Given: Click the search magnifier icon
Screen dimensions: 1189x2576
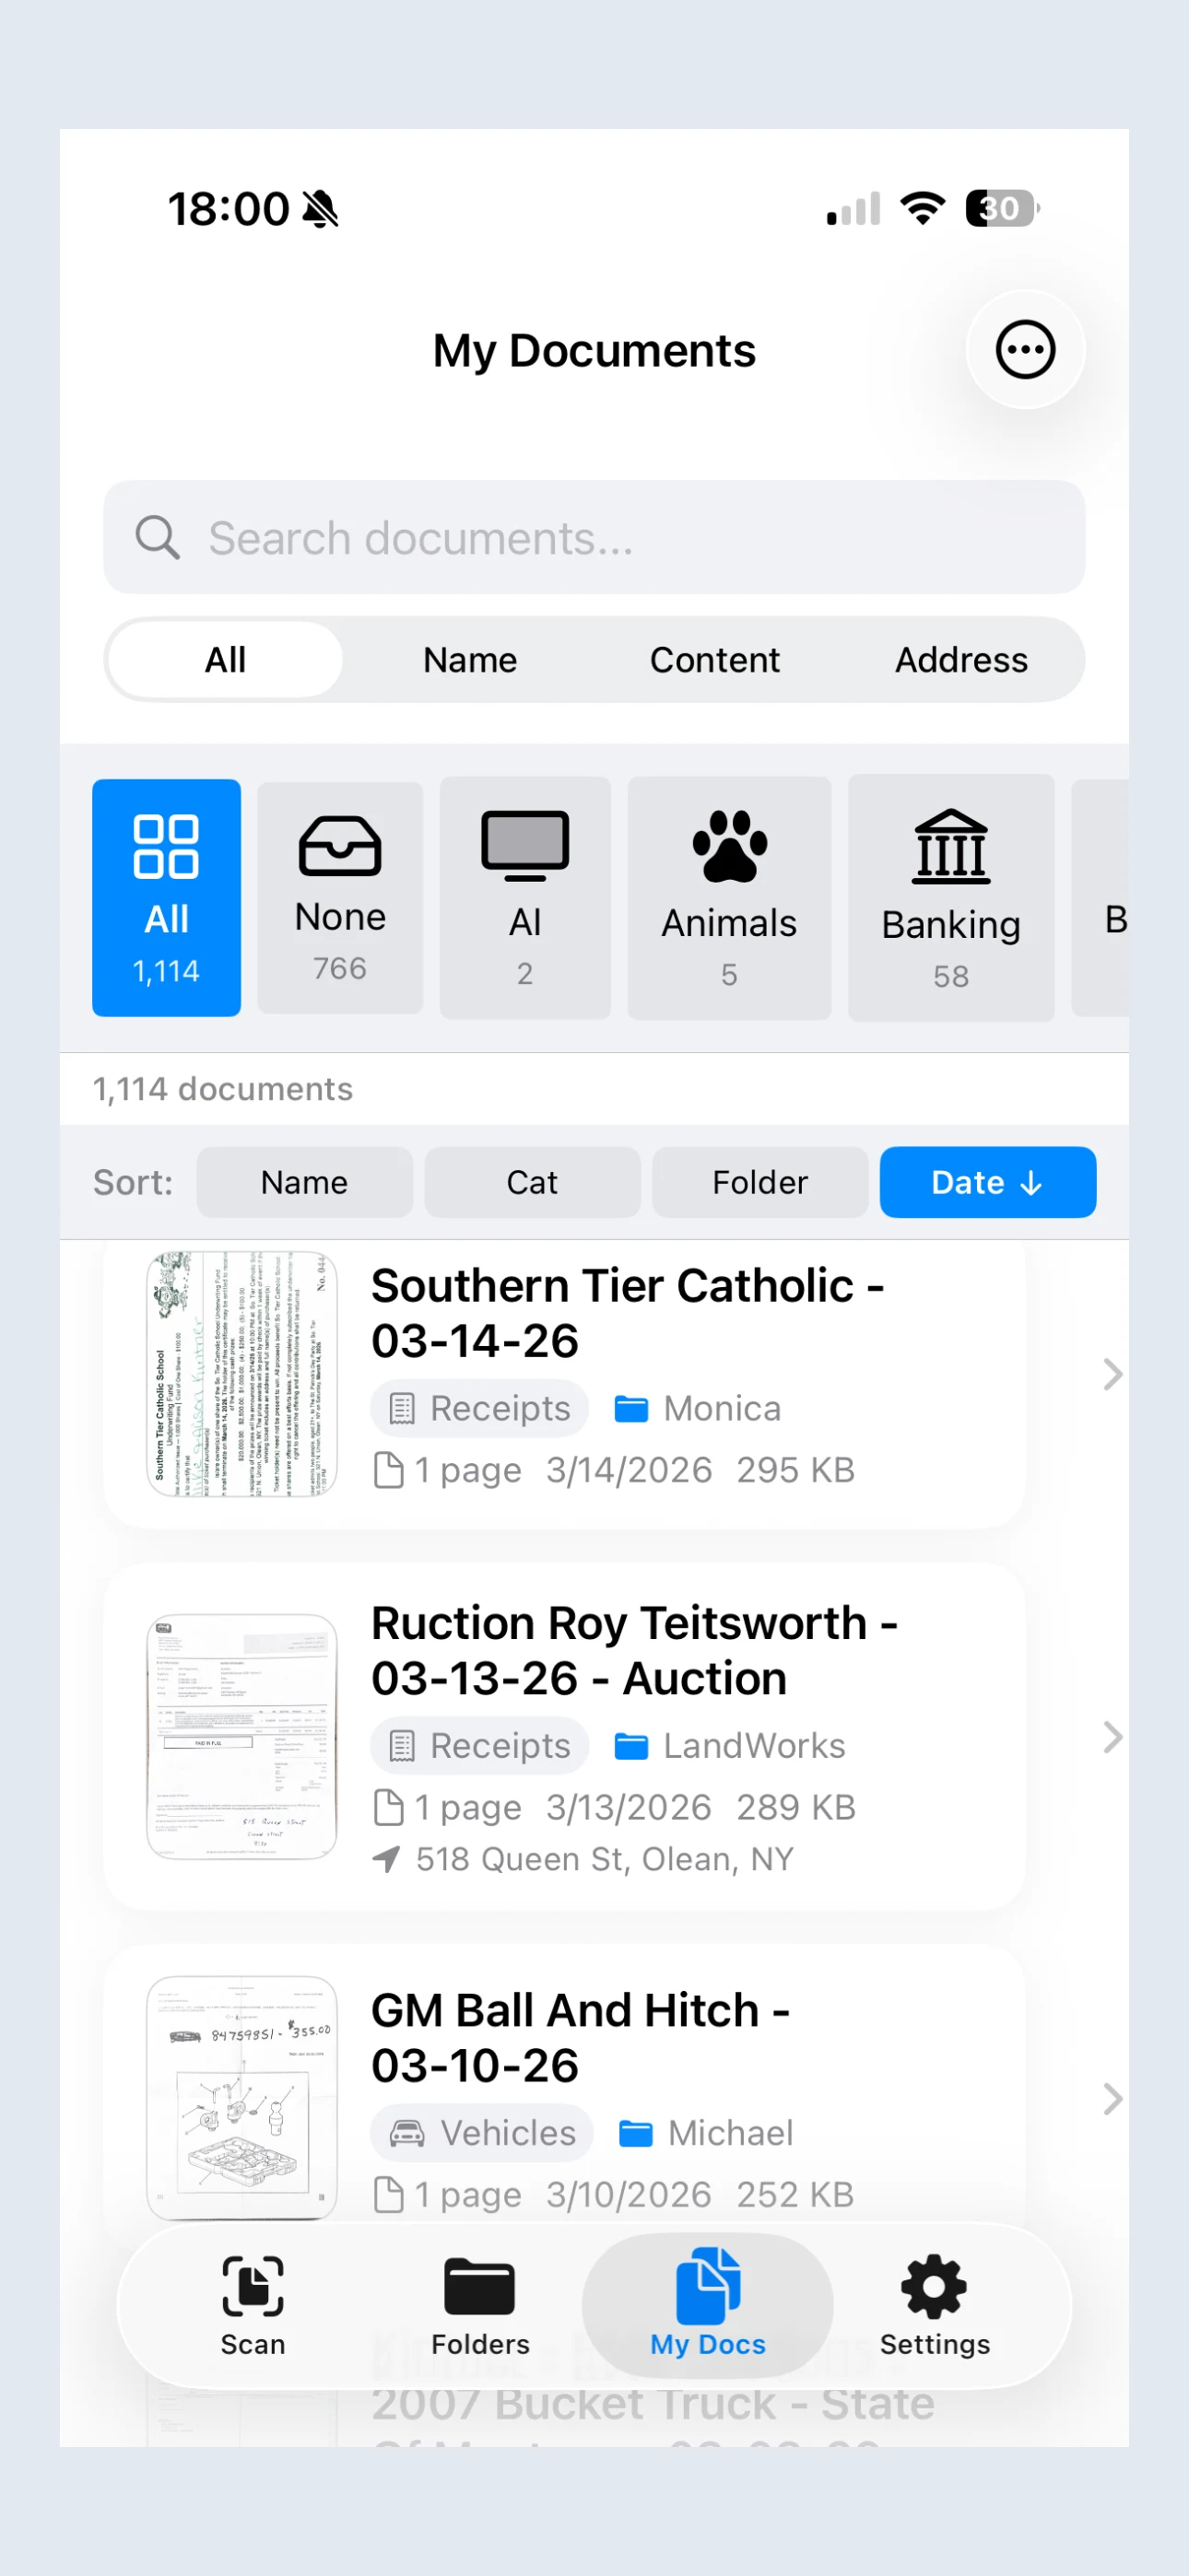Looking at the screenshot, I should 157,538.
